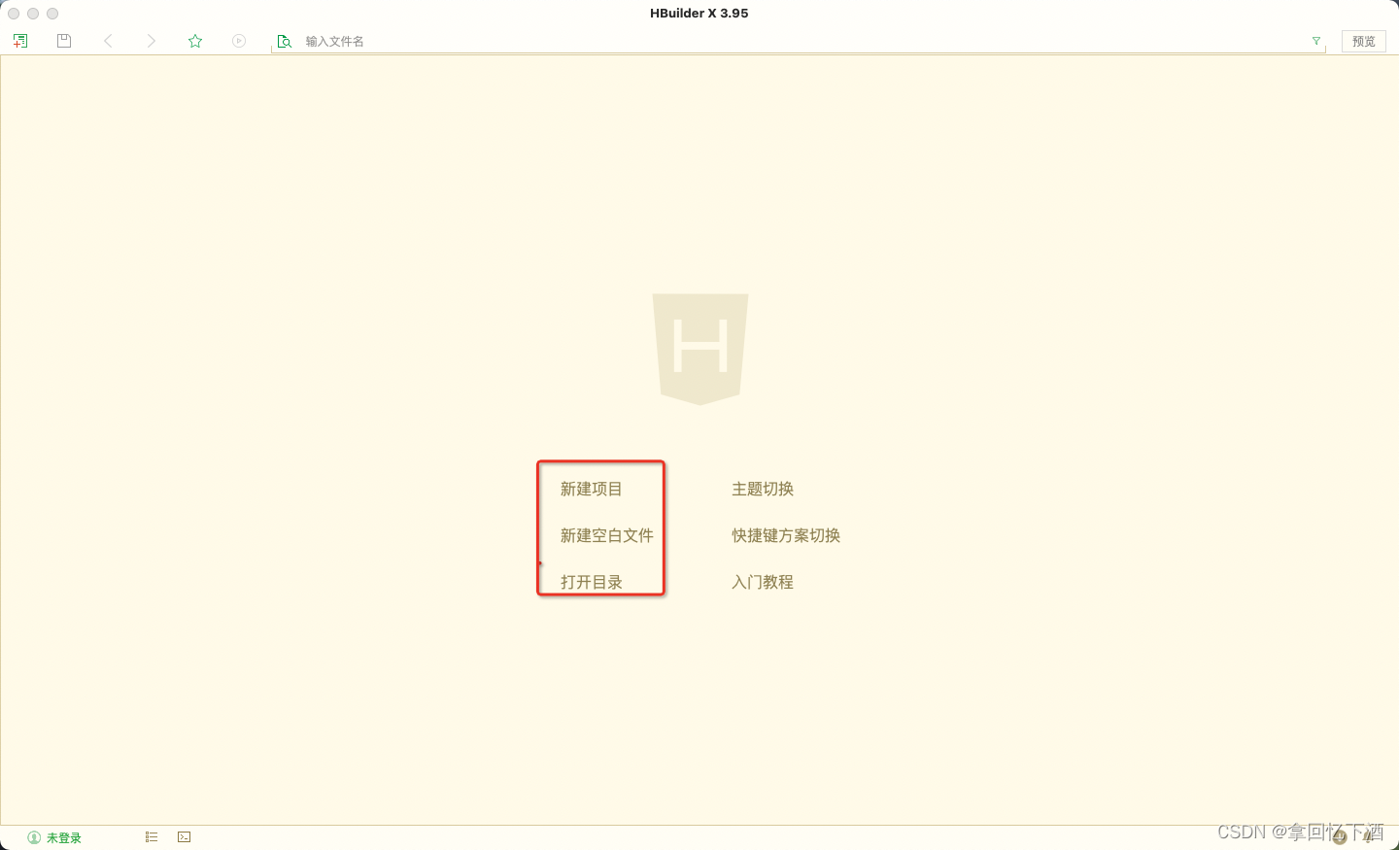Click 主题切换 link
Image resolution: width=1399 pixels, height=850 pixels.
pyautogui.click(x=763, y=489)
